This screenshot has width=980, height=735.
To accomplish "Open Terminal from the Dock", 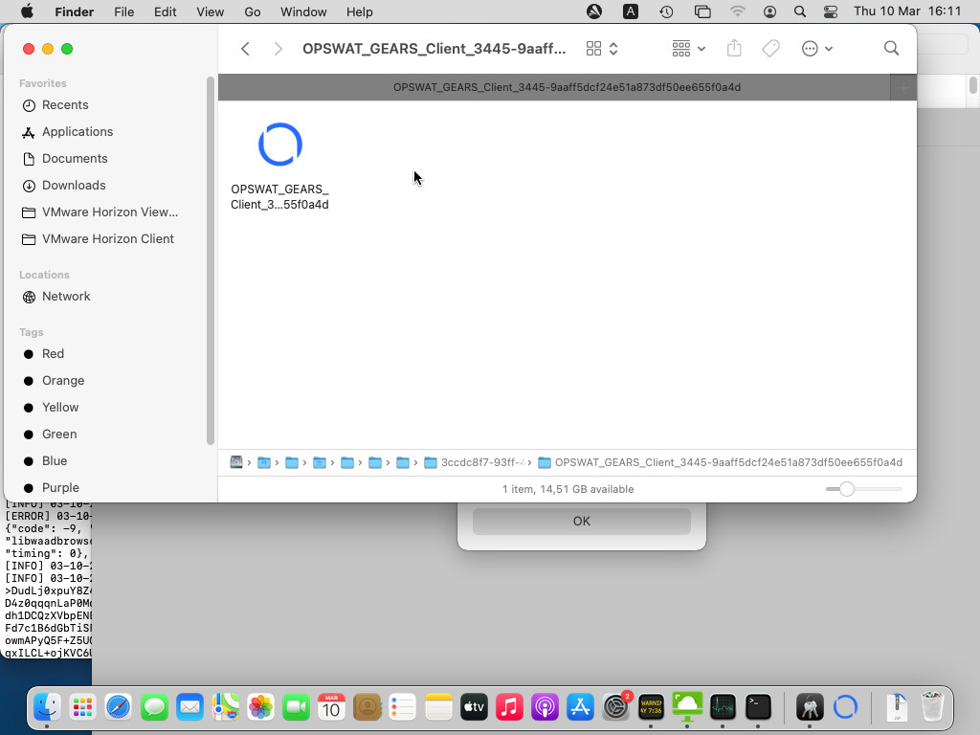I will pyautogui.click(x=758, y=707).
